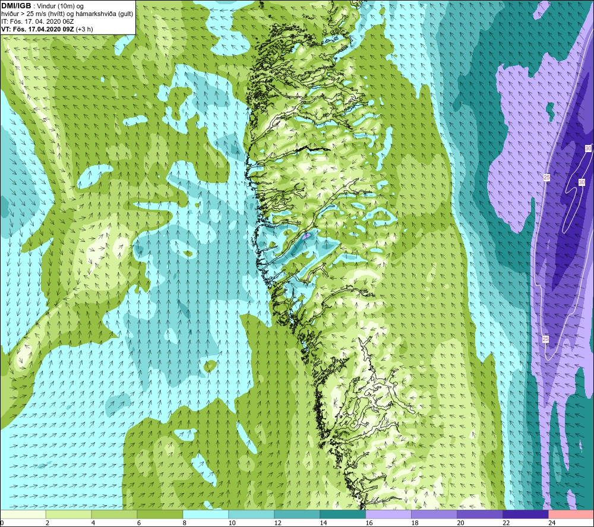Select the 16–18 m/s light lavender legend swatch
This screenshot has height=527, width=594.
(x=388, y=514)
